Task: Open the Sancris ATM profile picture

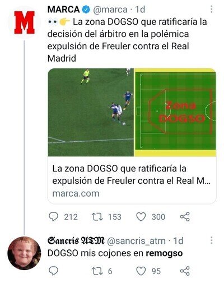Action: [24, 253]
